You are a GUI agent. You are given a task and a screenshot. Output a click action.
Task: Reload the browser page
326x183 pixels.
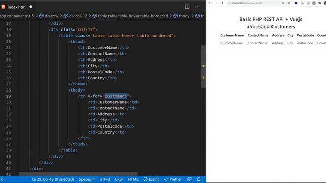pos(222,3)
